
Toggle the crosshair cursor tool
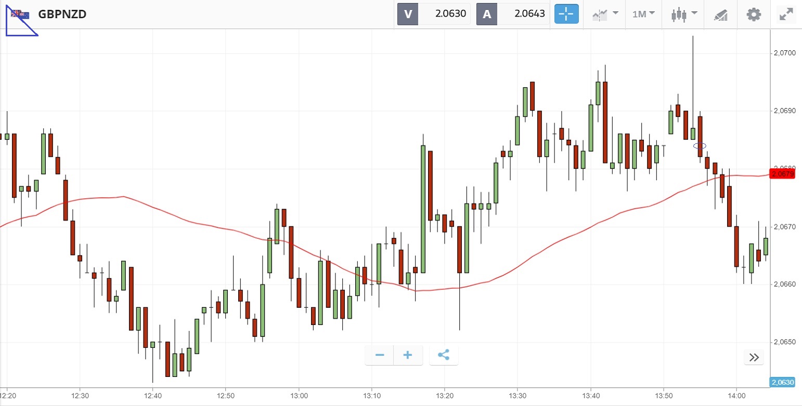tap(566, 14)
